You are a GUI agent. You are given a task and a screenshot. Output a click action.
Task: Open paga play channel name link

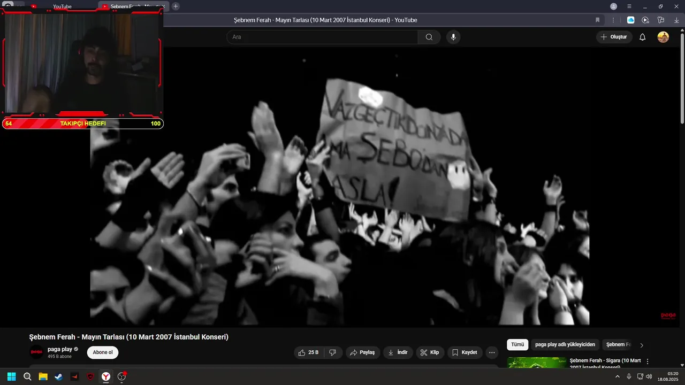pyautogui.click(x=60, y=349)
